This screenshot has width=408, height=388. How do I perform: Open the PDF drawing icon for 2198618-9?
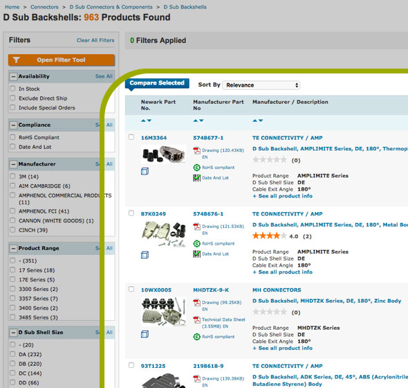tap(196, 378)
